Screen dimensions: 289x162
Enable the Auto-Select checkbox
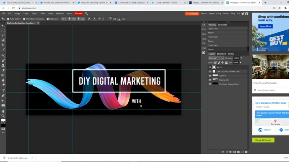(x=8, y=19)
